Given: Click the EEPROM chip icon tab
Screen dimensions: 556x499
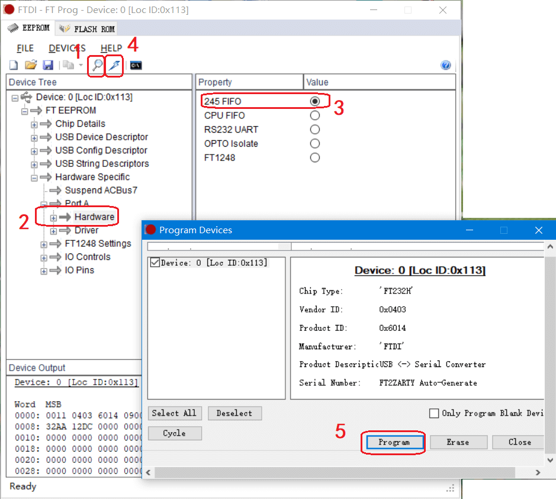Looking at the screenshot, I should point(28,28).
